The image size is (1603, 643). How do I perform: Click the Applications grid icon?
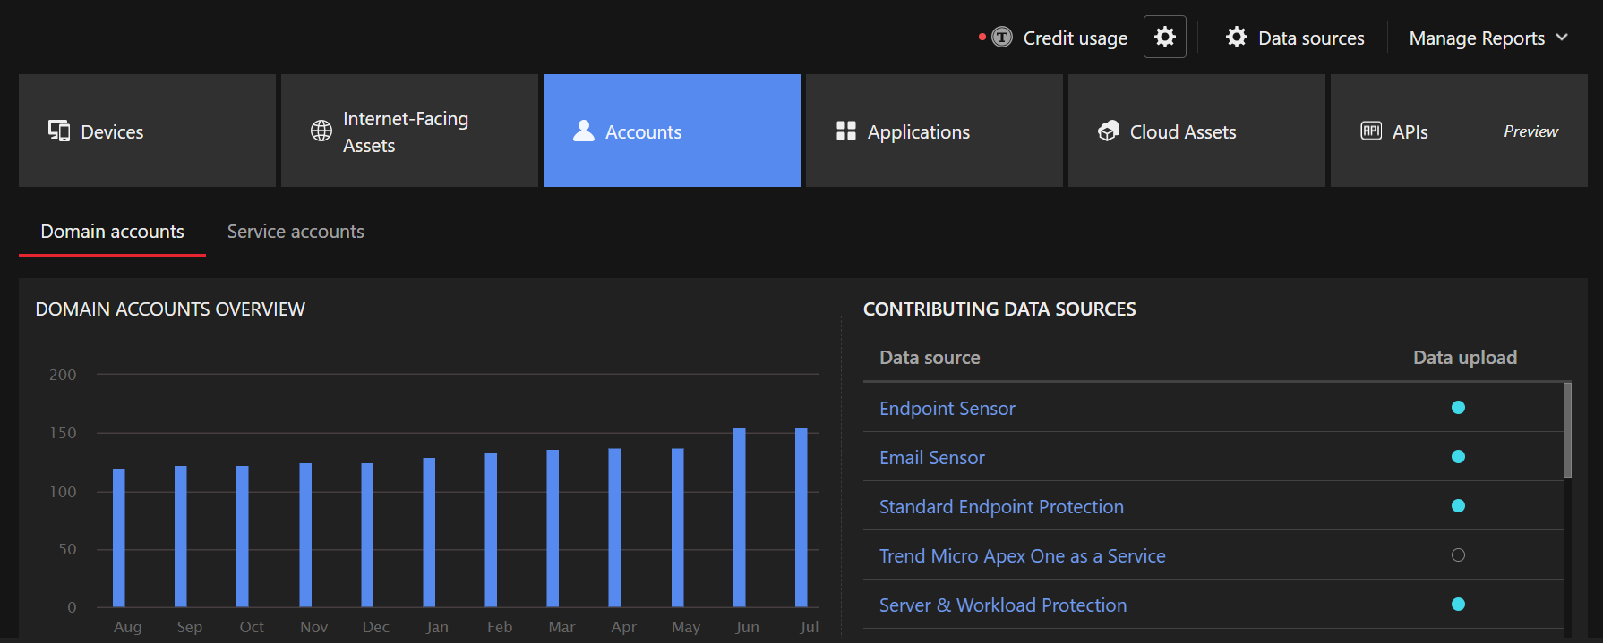845,131
